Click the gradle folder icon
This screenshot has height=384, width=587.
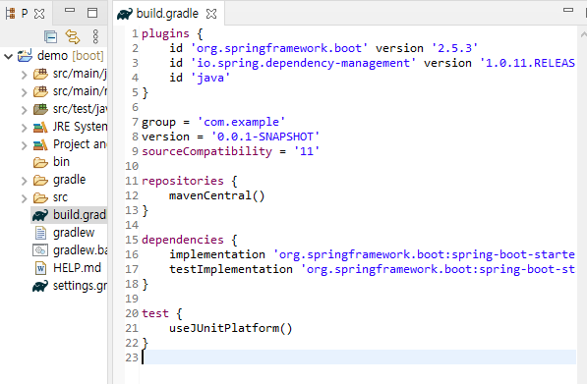40,181
